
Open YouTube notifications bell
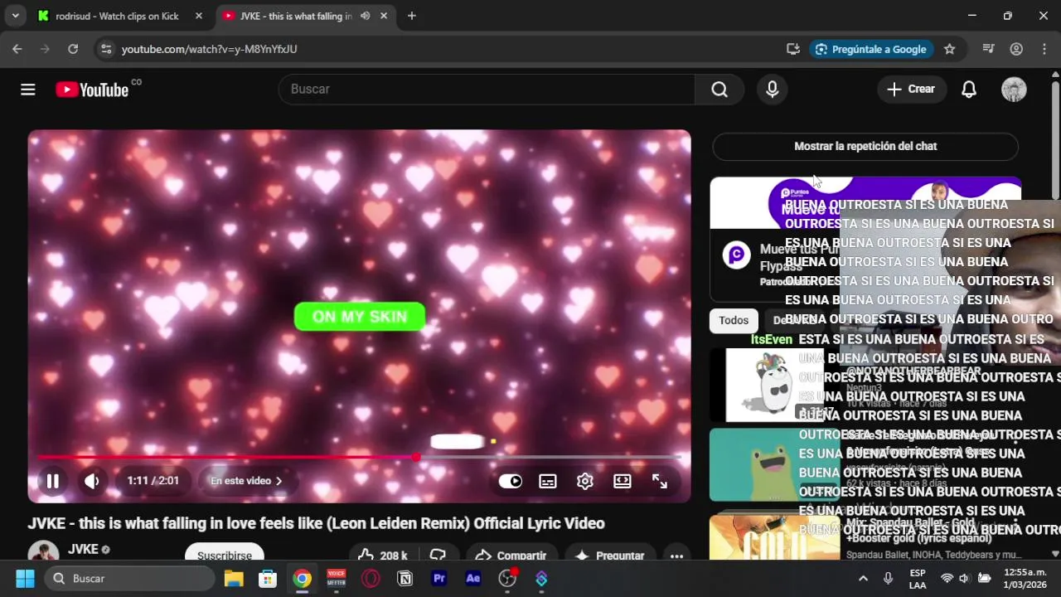(969, 90)
